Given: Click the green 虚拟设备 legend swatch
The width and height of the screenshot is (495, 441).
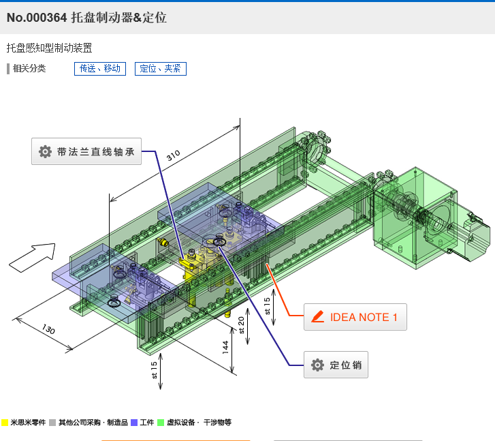Looking at the screenshot, I should coord(161,423).
